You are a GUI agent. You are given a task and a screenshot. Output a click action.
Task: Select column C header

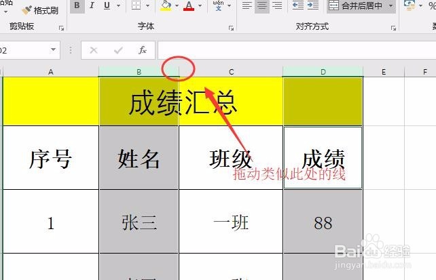[x=231, y=72]
